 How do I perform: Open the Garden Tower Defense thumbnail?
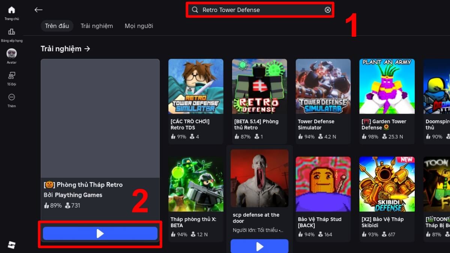click(x=387, y=86)
